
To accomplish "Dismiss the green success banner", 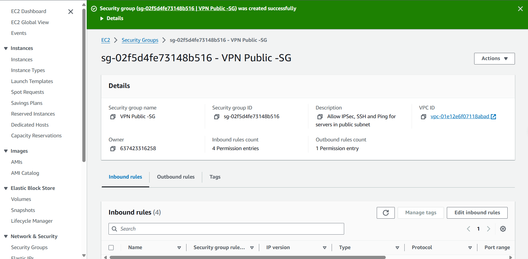I will click(520, 9).
